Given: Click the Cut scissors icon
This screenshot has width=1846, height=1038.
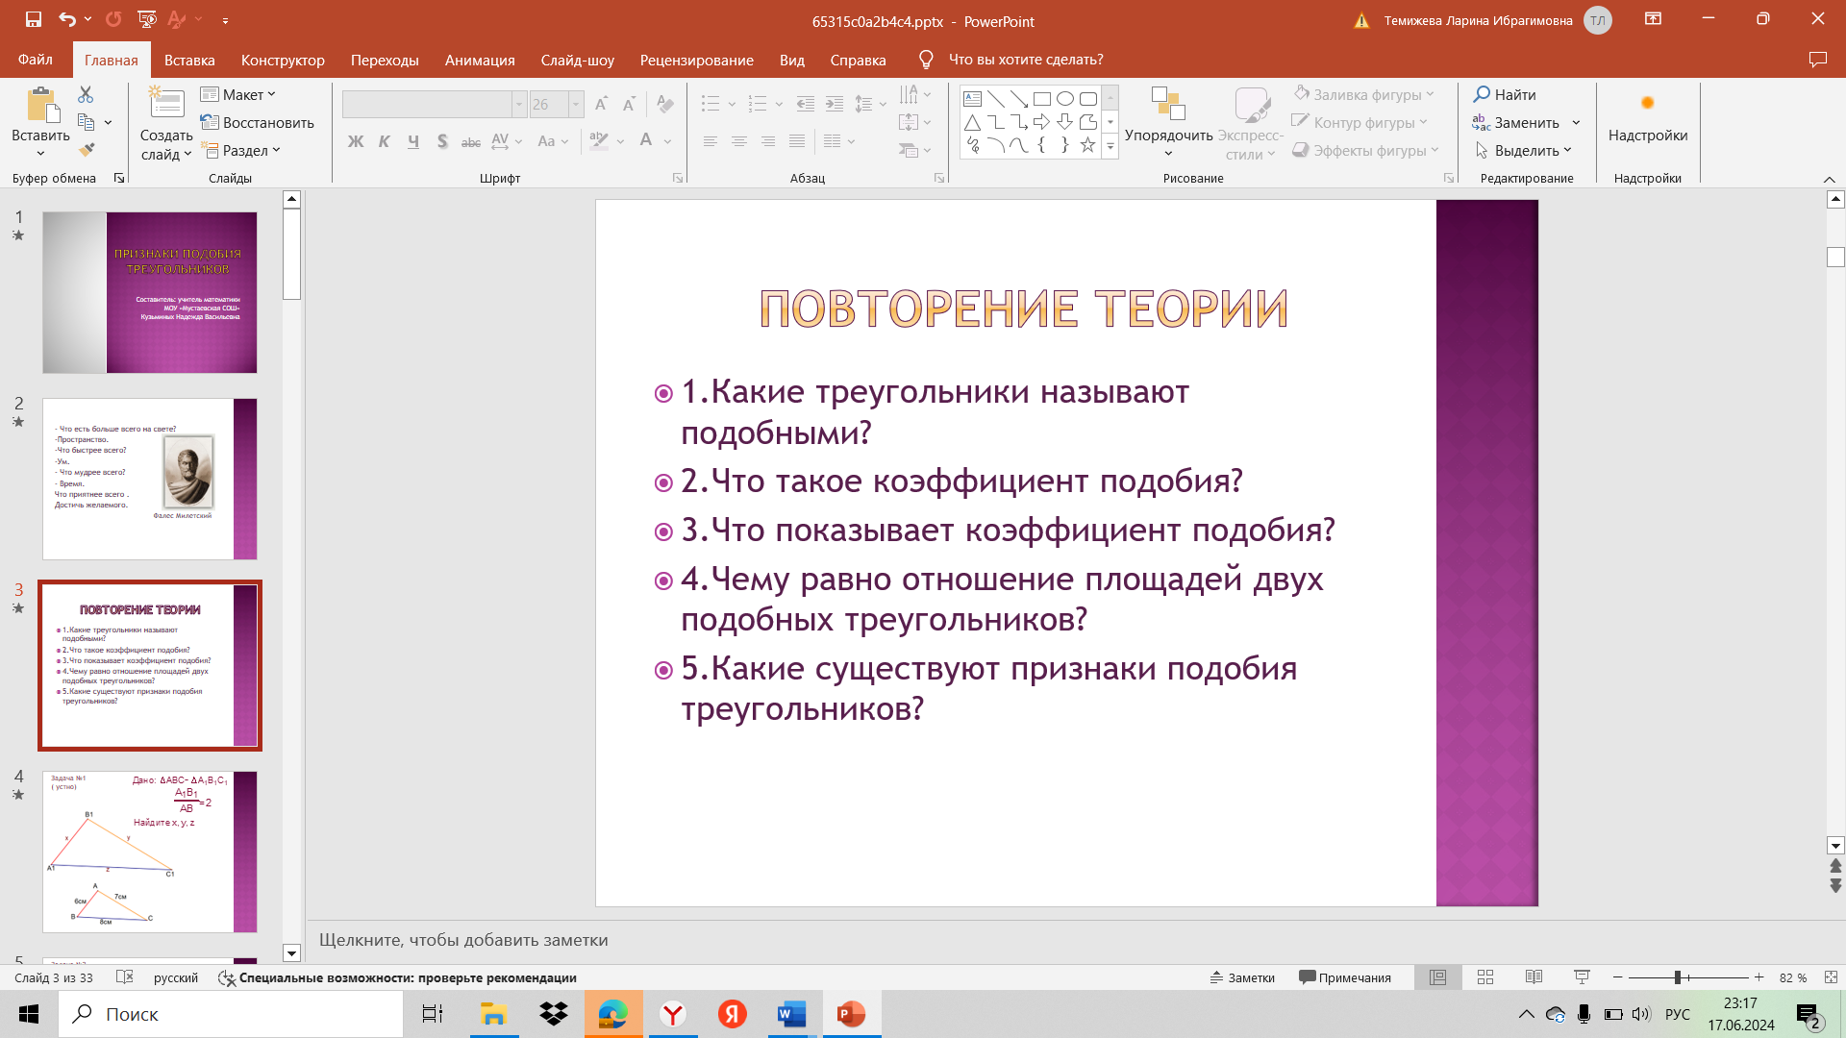Looking at the screenshot, I should 86,94.
